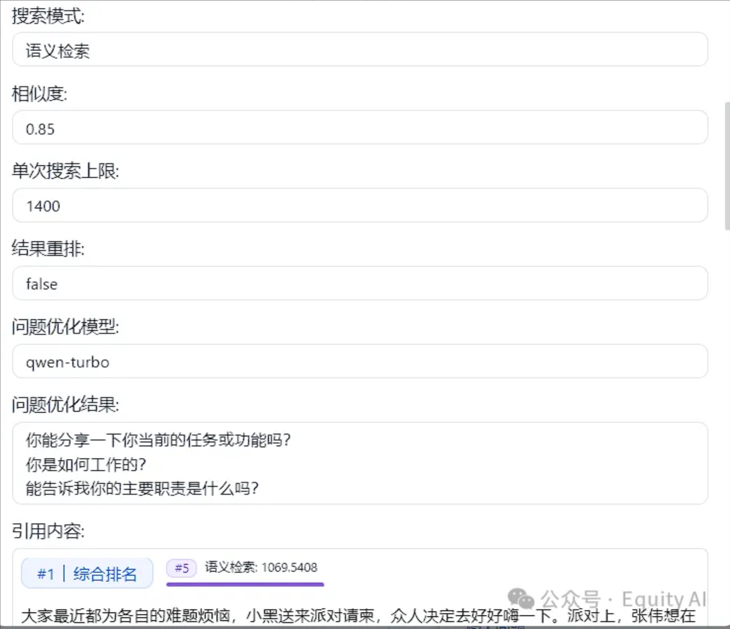This screenshot has height=629, width=730.
Task: Click the 语义检索: 1069.5408 score text
Action: point(261,567)
